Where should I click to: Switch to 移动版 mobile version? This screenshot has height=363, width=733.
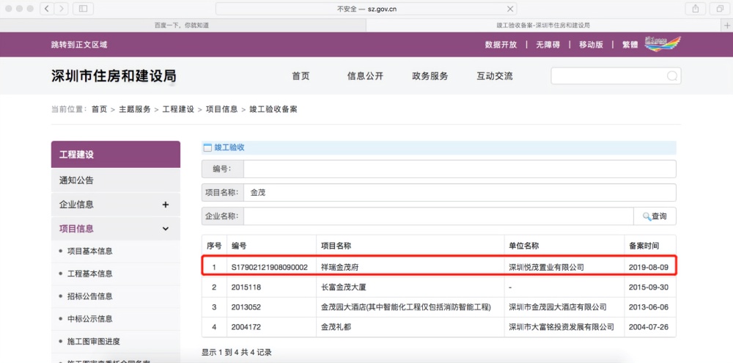(x=592, y=45)
